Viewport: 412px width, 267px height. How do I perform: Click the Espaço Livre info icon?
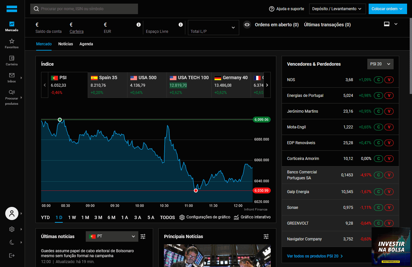(x=181, y=25)
